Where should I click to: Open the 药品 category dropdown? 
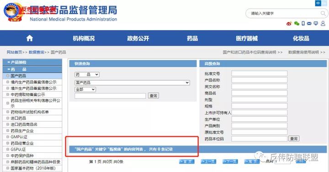tap(87, 74)
